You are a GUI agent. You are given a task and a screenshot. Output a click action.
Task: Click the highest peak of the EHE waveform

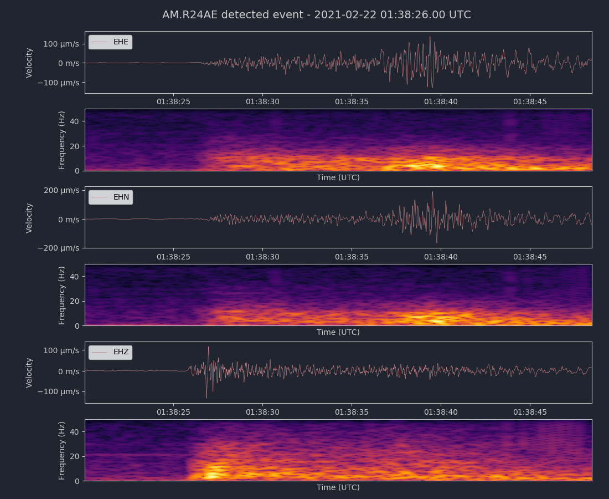(x=430, y=37)
